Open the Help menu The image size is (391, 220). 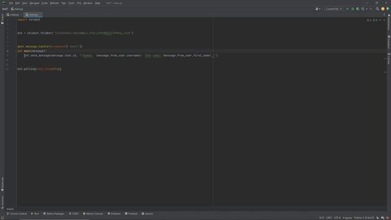pos(98,3)
